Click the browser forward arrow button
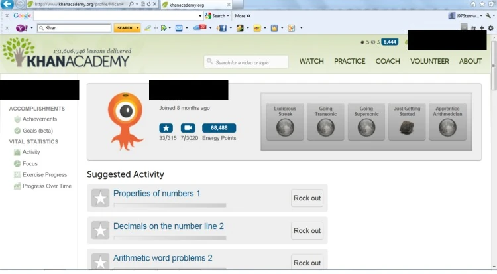The height and width of the screenshot is (274, 497). [x=20, y=4]
